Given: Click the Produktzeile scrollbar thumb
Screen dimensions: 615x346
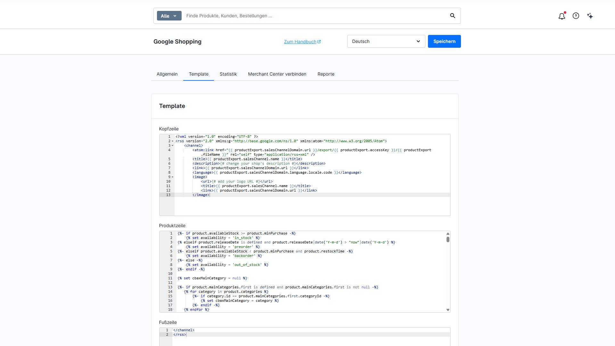Looking at the screenshot, I should [x=448, y=240].
